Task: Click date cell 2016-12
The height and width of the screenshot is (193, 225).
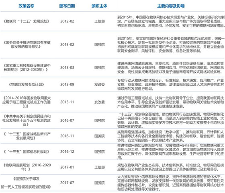Action: coord(67,151)
